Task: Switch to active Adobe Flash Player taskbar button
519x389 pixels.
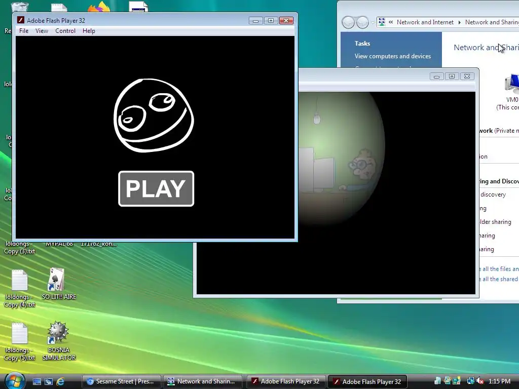Action: pyautogui.click(x=367, y=381)
